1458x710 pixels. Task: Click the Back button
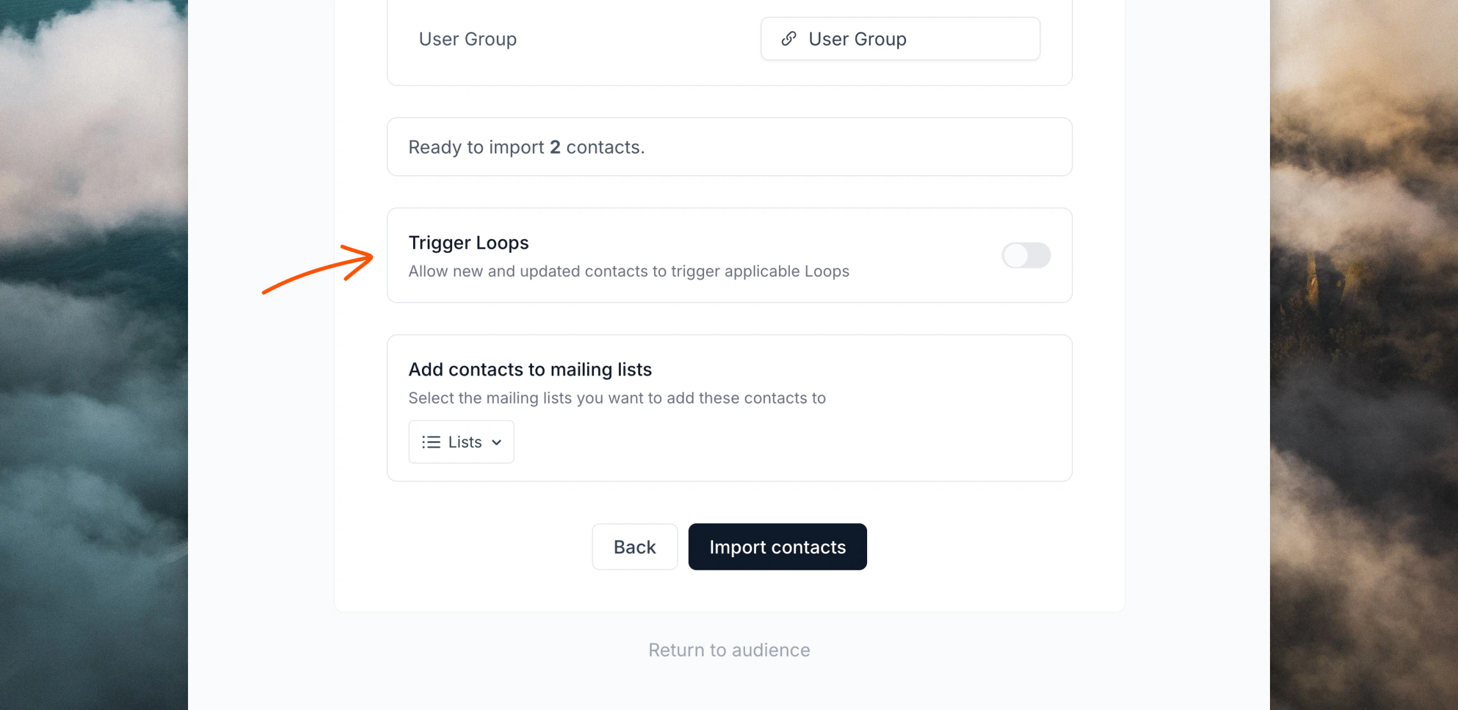[634, 546]
